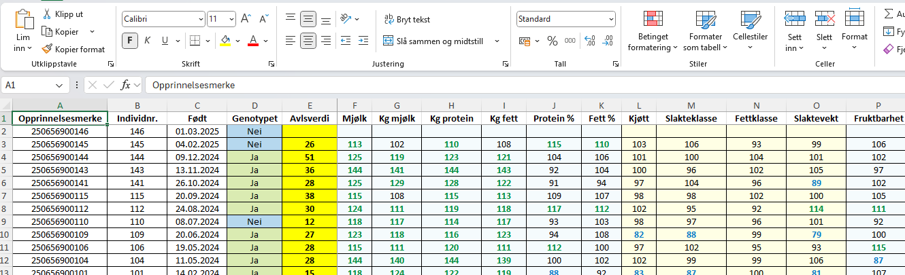Apply cell borders icon
The width and height of the screenshot is (905, 275).
(x=195, y=41)
